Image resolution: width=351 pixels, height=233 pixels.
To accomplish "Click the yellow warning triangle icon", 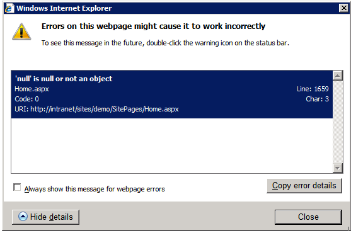I will tap(21, 31).
